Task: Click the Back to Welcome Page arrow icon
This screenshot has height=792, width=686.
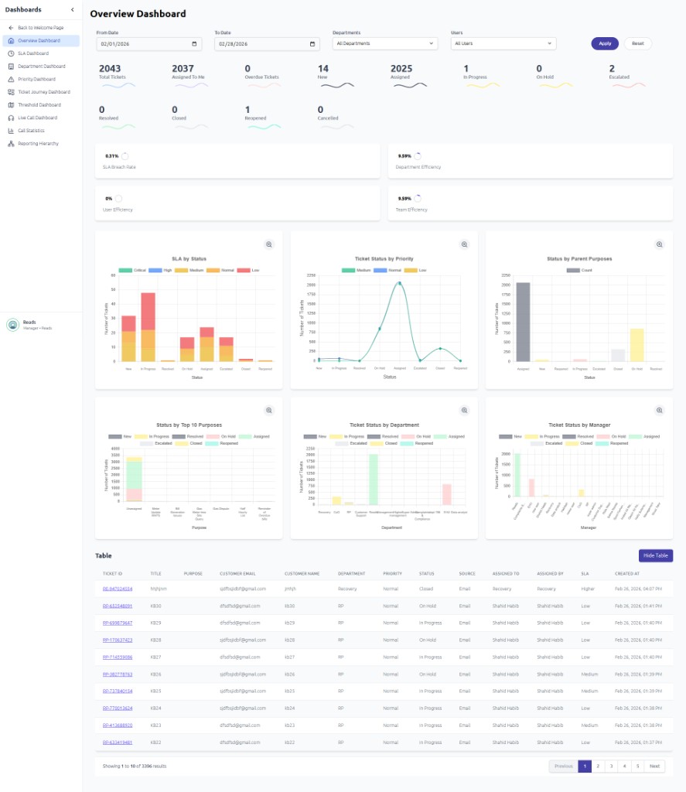Action: [11, 28]
